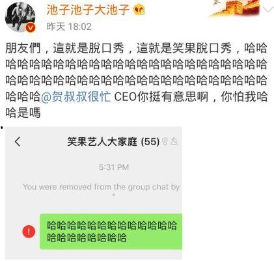Tap the group title 笑果艺人大家庭 (55)
Viewport: 274px width, 261px height.
[x=113, y=142]
